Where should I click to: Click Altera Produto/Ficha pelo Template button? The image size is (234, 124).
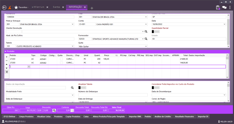109,117
